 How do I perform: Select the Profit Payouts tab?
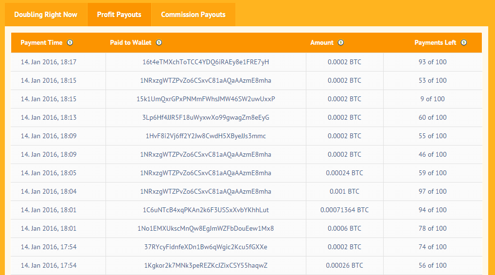click(x=119, y=15)
